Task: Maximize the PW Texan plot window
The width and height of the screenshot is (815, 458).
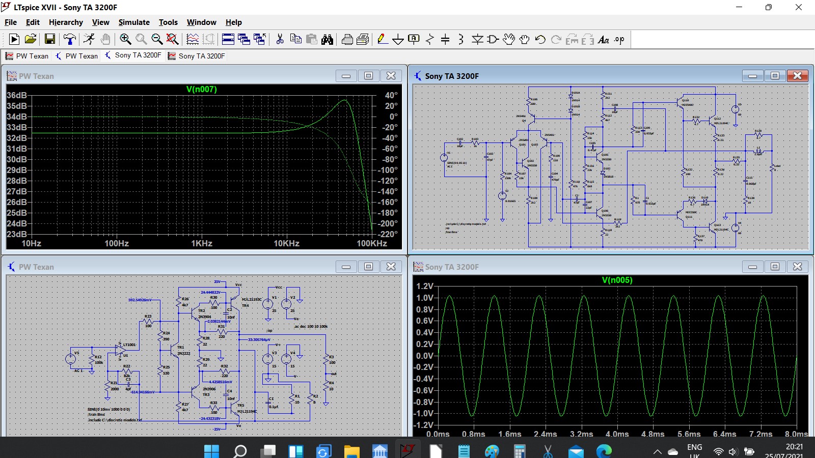Action: [x=368, y=76]
